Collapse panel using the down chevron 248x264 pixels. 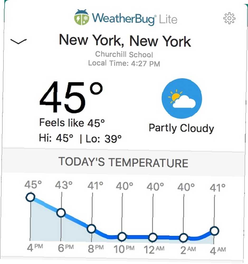pos(18,41)
